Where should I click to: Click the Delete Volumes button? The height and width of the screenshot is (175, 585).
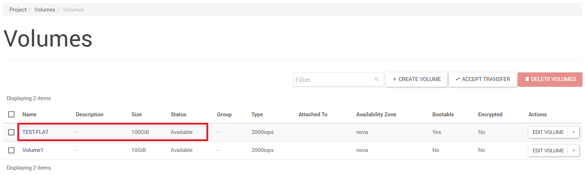click(x=550, y=79)
